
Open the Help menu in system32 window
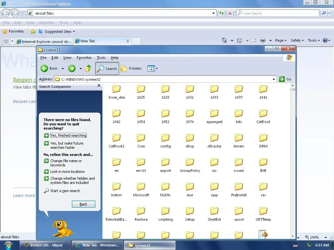tap(114, 58)
